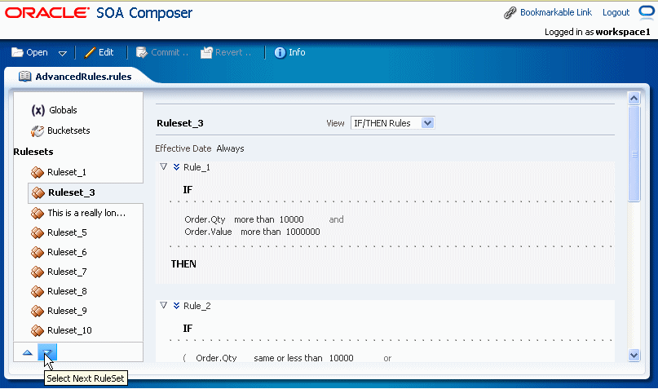Click the scrollbar down arrow
The width and height of the screenshot is (658, 389).
[634, 355]
